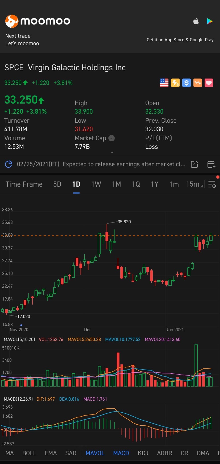Select the BOLL indicator

coord(29,453)
